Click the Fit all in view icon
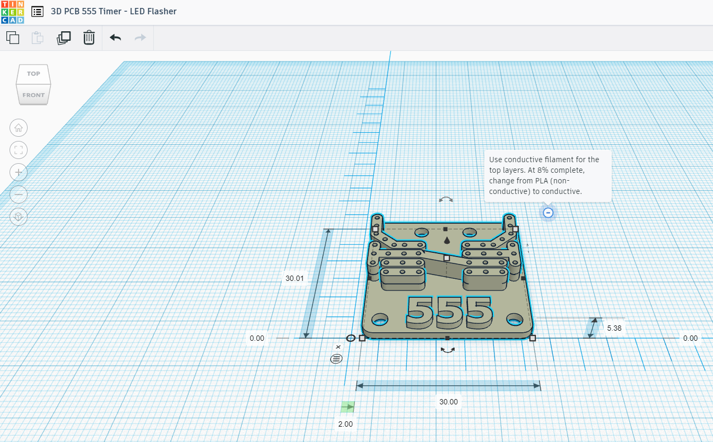The height and width of the screenshot is (442, 713). point(18,150)
